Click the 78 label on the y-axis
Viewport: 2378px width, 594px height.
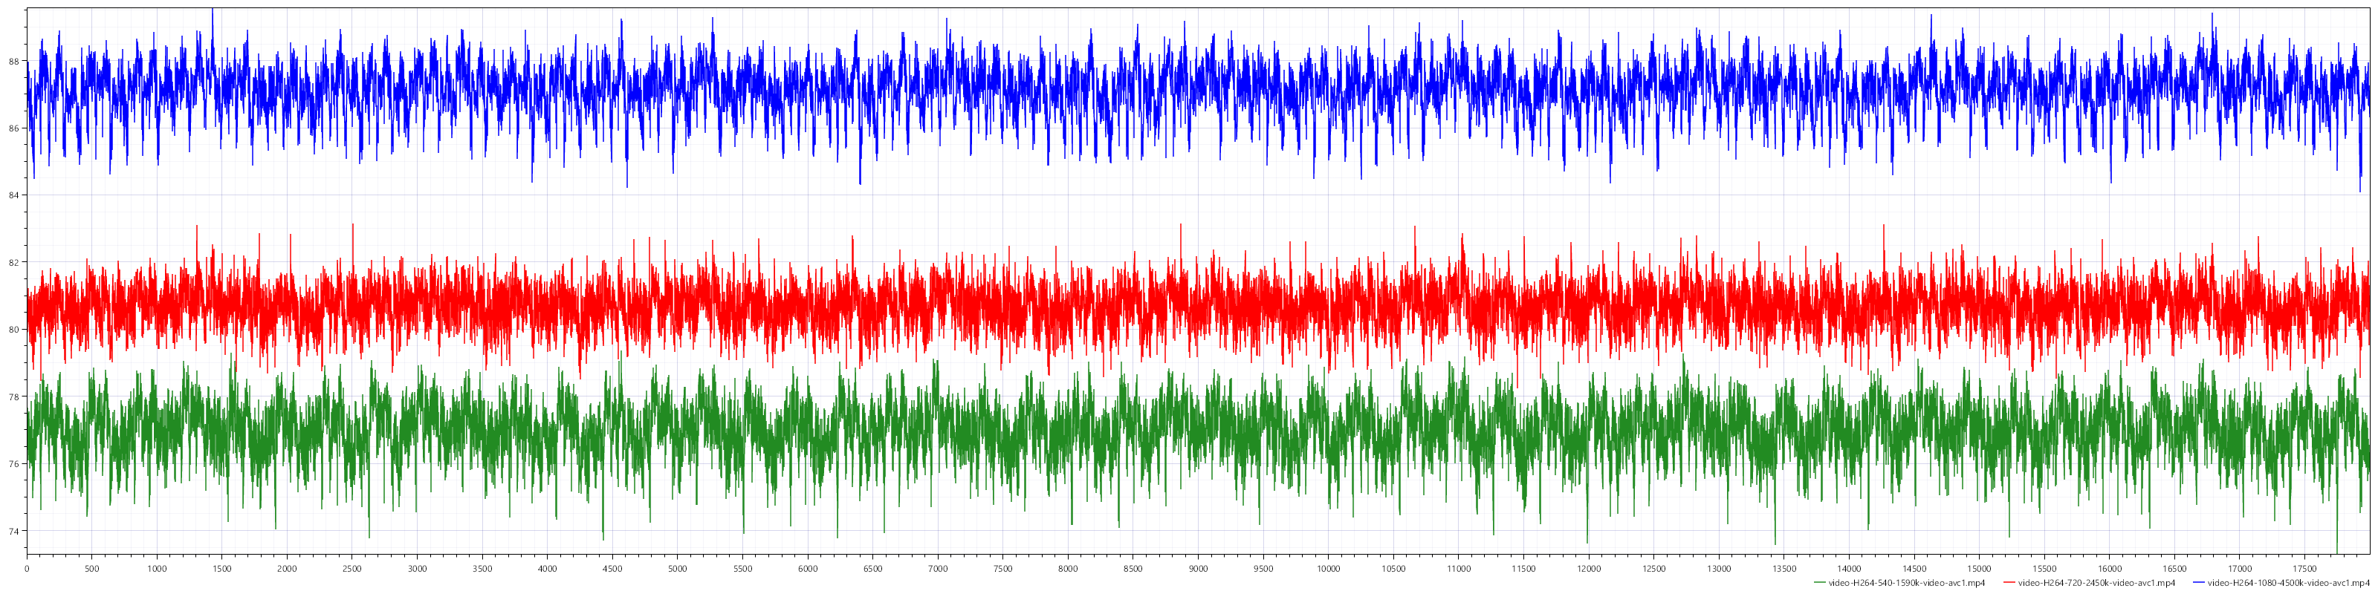click(14, 396)
